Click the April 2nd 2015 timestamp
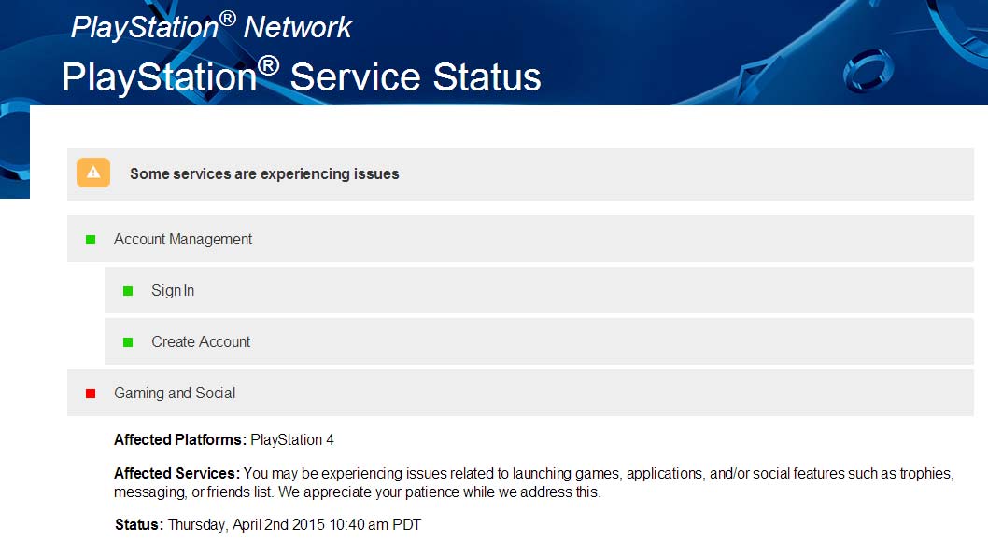 click(x=294, y=525)
